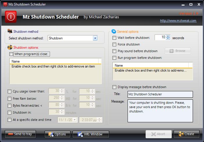Screen dimensions: 204x142
Task: Increase Wait before shutdown seconds
Action: pos(168,36)
